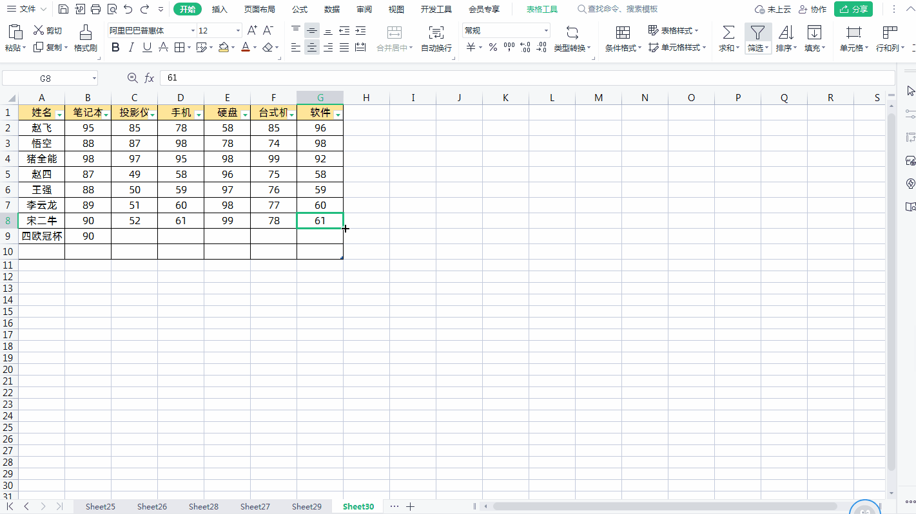This screenshot has width=916, height=514.
Task: Click the Sum (求和) icon
Action: (x=728, y=32)
